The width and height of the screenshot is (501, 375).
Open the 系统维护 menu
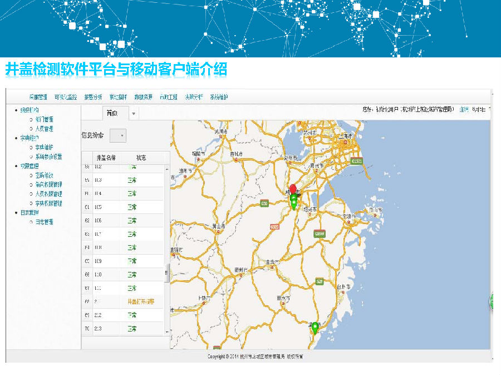coord(219,97)
